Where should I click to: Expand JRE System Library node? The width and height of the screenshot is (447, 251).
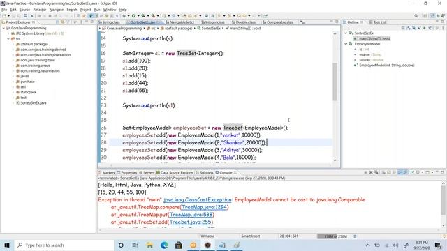[x=8, y=33]
